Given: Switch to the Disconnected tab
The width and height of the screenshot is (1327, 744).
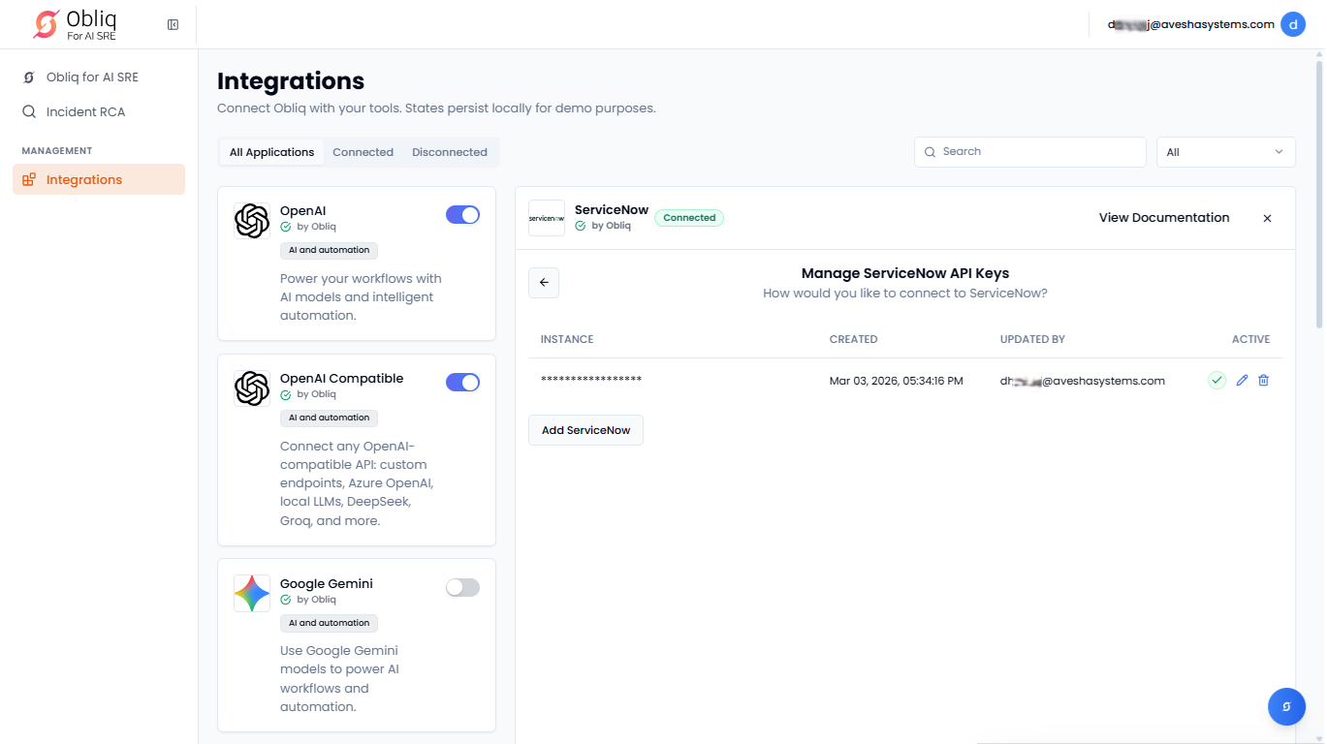Looking at the screenshot, I should coord(449,152).
